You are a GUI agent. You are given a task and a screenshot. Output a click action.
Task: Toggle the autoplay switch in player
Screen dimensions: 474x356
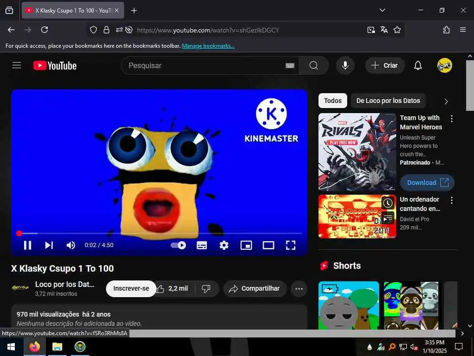click(x=178, y=245)
